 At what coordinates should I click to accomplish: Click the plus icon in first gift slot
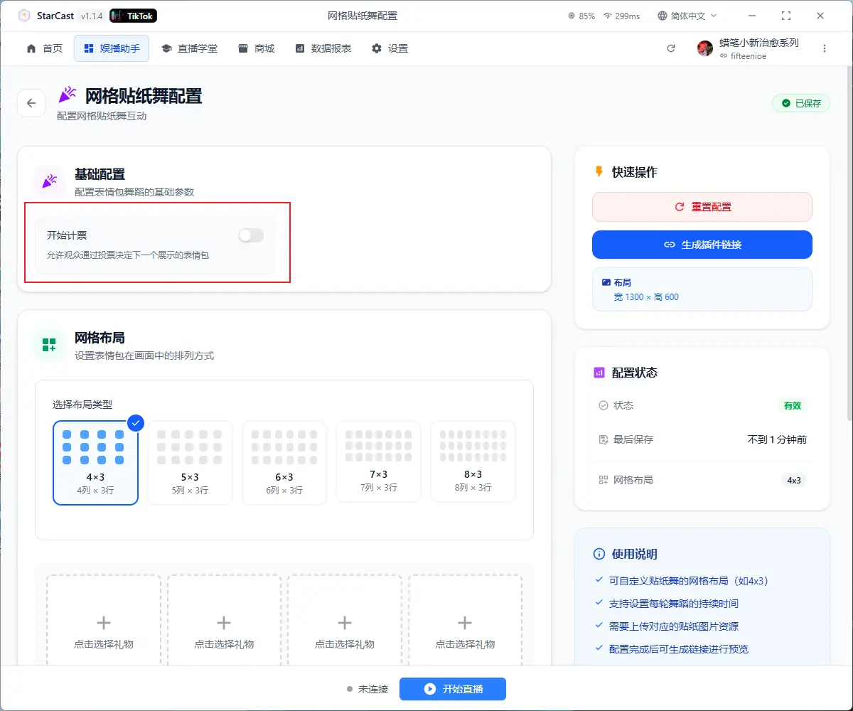coord(104,624)
